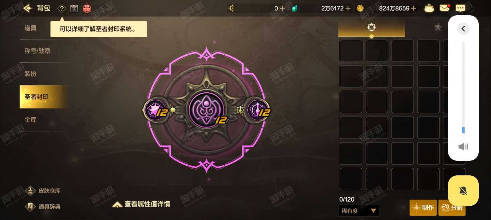Viewport: 491px width, 220px height.
Task: Toggle the yellow muted notification bell
Action: 463,191
